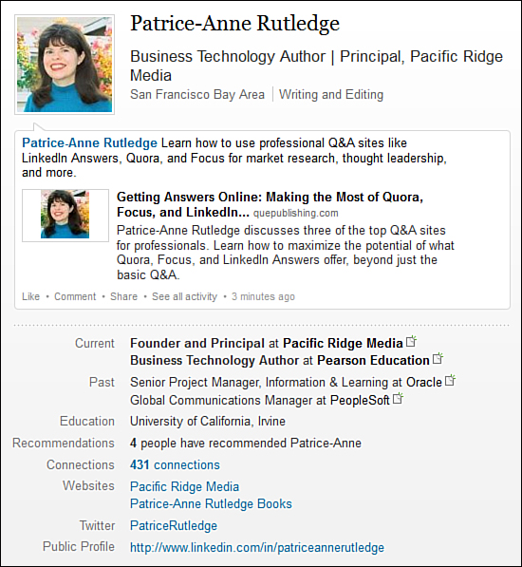This screenshot has width=522, height=567.
Task: Open the PatriceRutledge Twitter link
Action: click(x=174, y=525)
